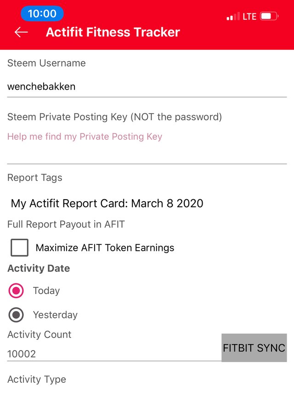Open Help me find my Private Posting Key
This screenshot has height=398, width=294.
[x=85, y=137]
